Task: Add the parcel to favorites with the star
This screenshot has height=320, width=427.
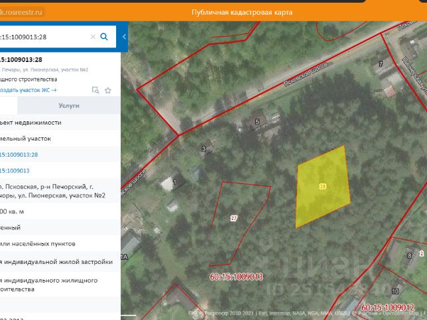Action: [107, 89]
